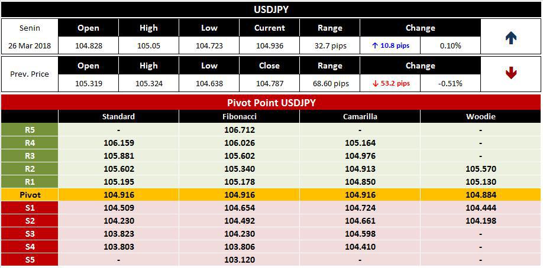
Task: Click the R5 resistance row label
Action: tap(30, 130)
